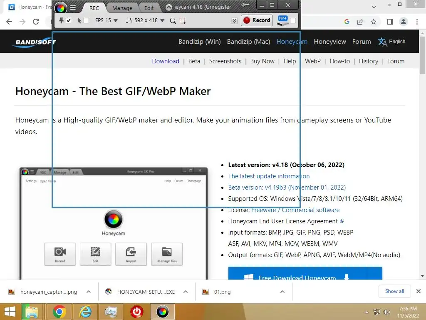The height and width of the screenshot is (320, 426).
Task: Open options for 01.png download
Action: click(x=282, y=292)
